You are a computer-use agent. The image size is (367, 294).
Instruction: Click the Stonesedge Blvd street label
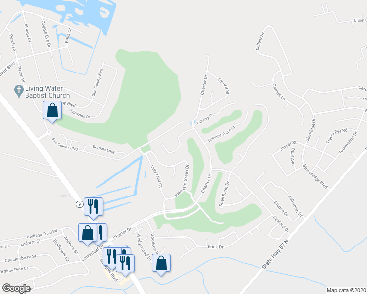click(x=315, y=176)
